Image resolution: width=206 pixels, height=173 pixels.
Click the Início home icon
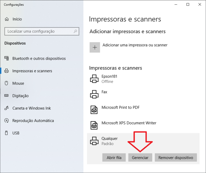click(x=7, y=19)
